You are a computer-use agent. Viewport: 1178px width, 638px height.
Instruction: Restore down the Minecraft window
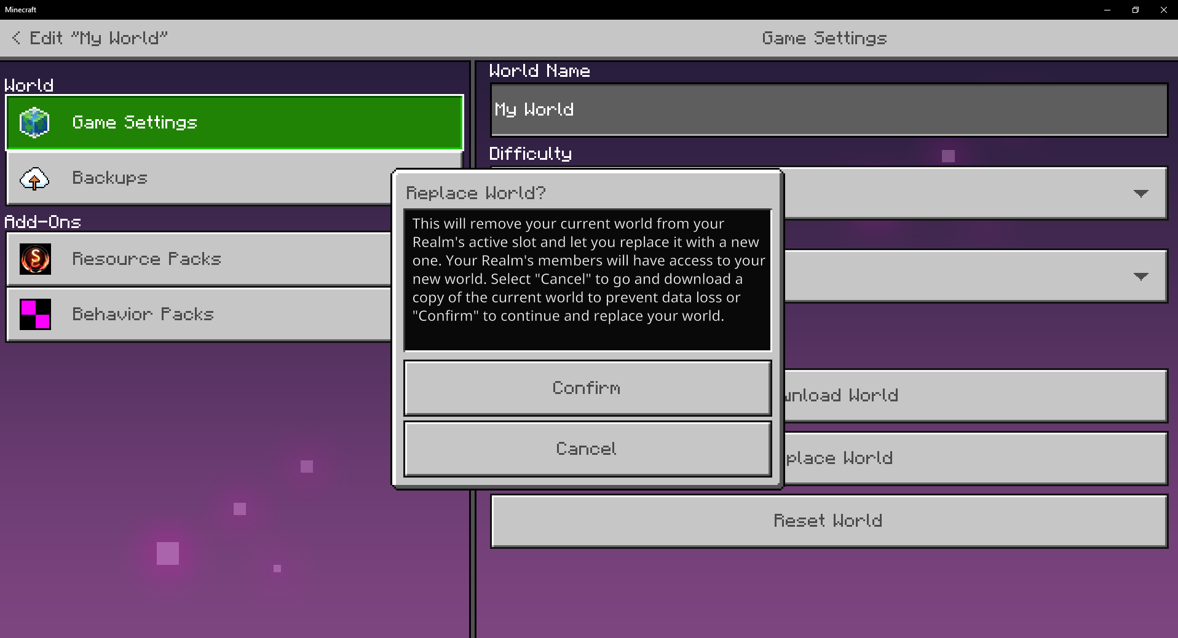(1136, 10)
